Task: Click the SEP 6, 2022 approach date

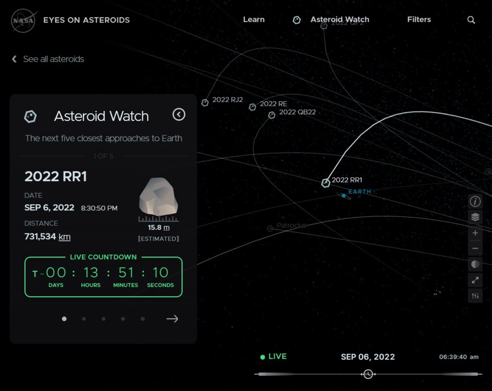Action: [x=49, y=208]
